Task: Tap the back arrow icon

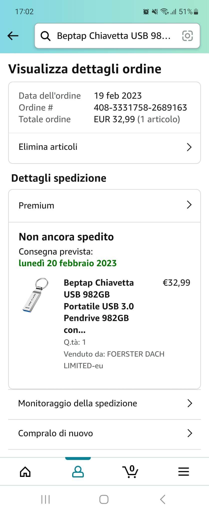Action: [13, 36]
